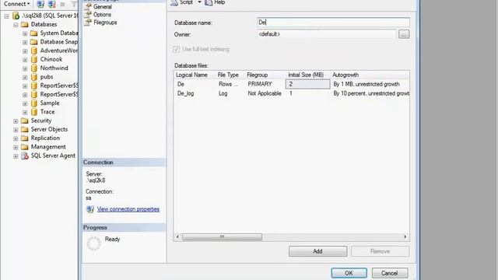Click the Management folder icon
The width and height of the screenshot is (498, 280).
click(24, 147)
